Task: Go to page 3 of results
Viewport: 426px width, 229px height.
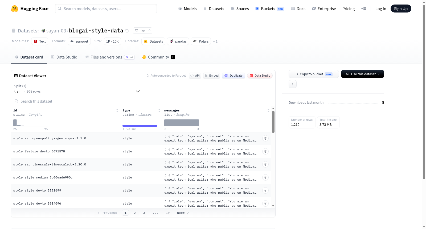Action: (x=144, y=213)
